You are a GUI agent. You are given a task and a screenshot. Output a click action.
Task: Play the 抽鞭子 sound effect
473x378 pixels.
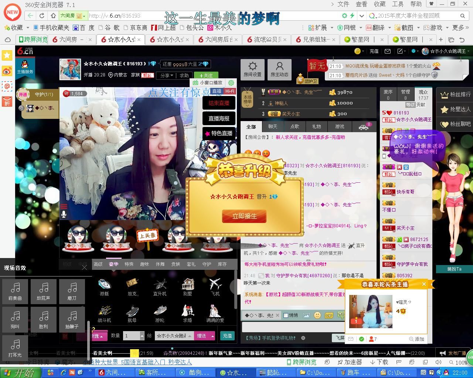(72, 319)
